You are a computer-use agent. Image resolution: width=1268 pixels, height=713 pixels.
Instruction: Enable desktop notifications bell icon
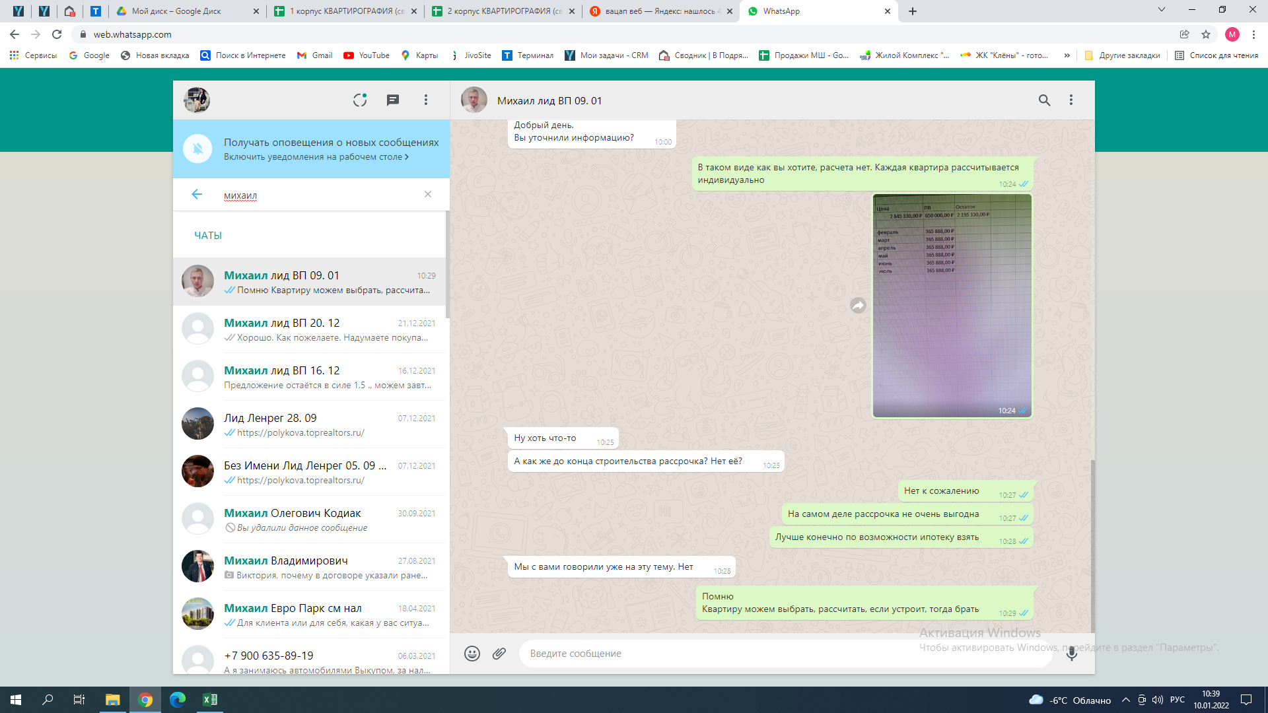pyautogui.click(x=197, y=149)
